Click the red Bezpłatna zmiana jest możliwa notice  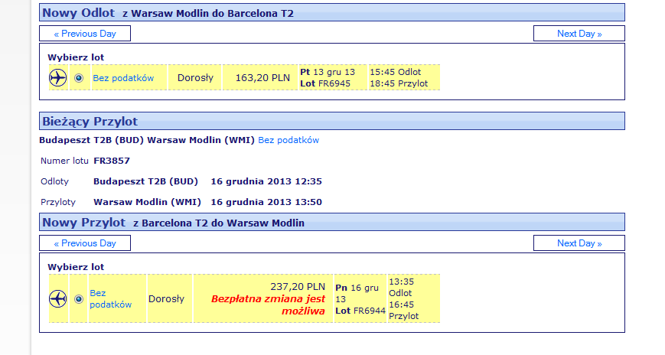click(268, 305)
